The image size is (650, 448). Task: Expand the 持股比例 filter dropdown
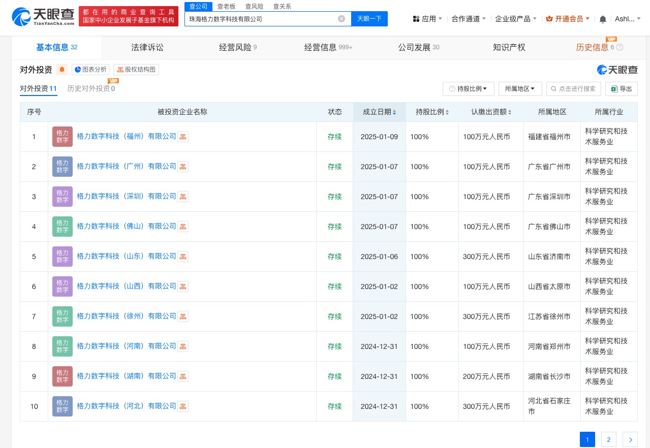(x=468, y=88)
